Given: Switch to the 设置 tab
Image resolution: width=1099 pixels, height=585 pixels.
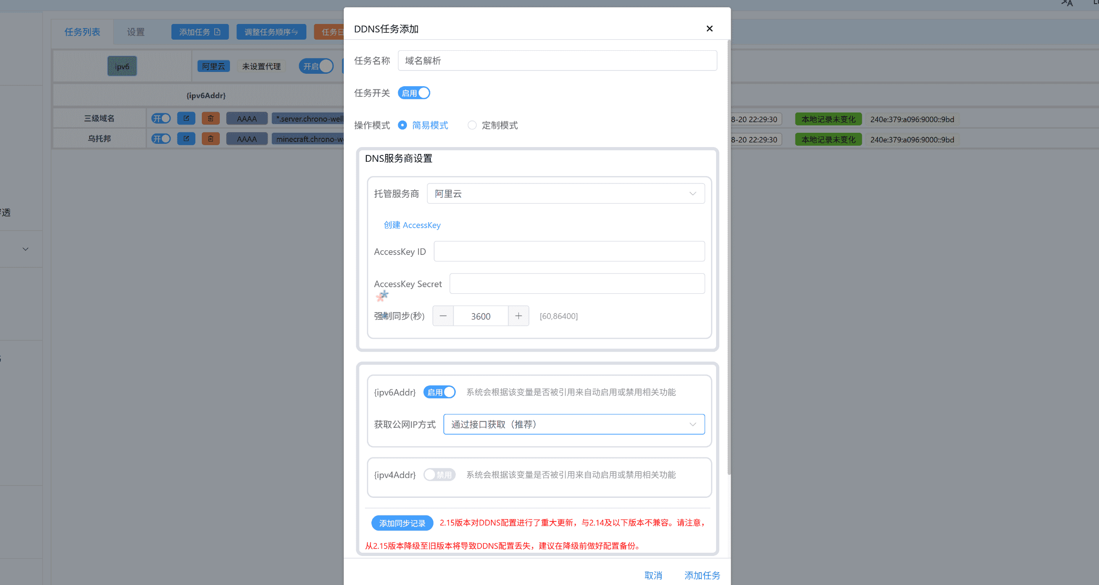Looking at the screenshot, I should click(x=135, y=31).
